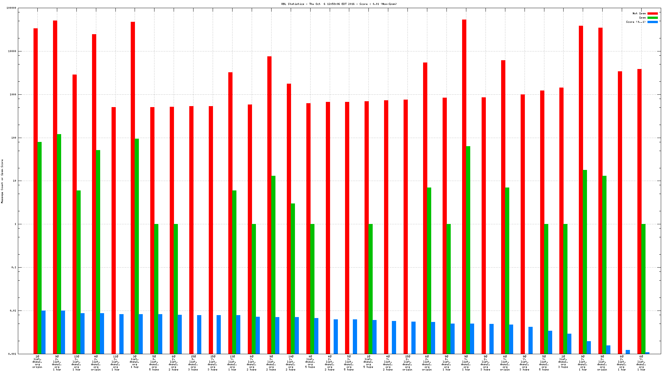
Task: Click x-axis label '0@list.dnswl.org 5 hops'
Action: point(310,362)
